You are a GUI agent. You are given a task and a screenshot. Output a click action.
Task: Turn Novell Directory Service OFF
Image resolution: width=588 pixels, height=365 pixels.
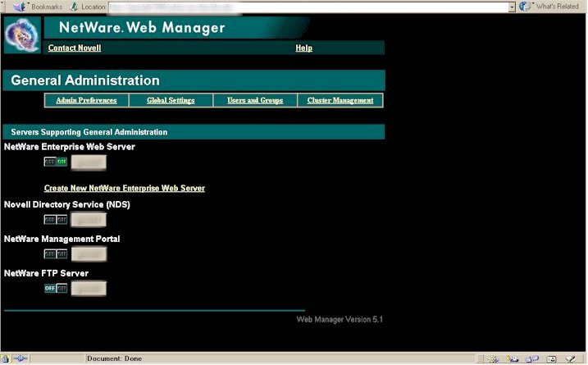pos(50,220)
